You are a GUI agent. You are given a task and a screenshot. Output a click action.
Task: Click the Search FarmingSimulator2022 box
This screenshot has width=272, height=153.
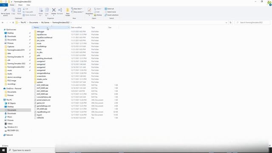[252, 23]
